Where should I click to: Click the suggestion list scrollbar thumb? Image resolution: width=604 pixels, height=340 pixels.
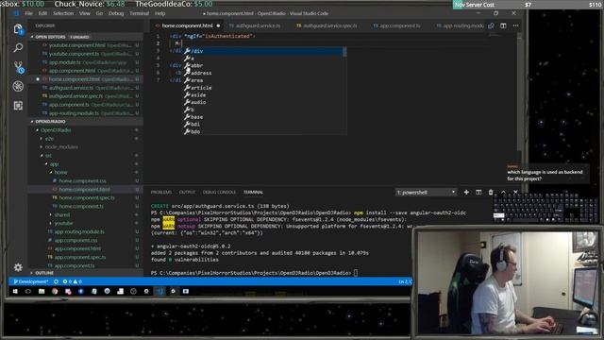coord(344,52)
